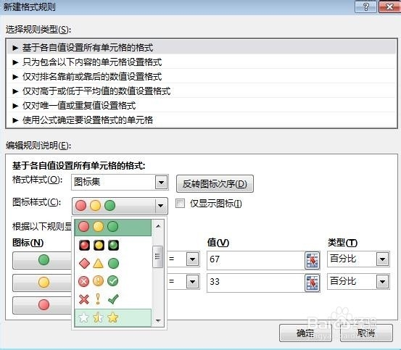Select rule 基于各自值设置所有单元格的格式
The image size is (401, 350).
202,48
